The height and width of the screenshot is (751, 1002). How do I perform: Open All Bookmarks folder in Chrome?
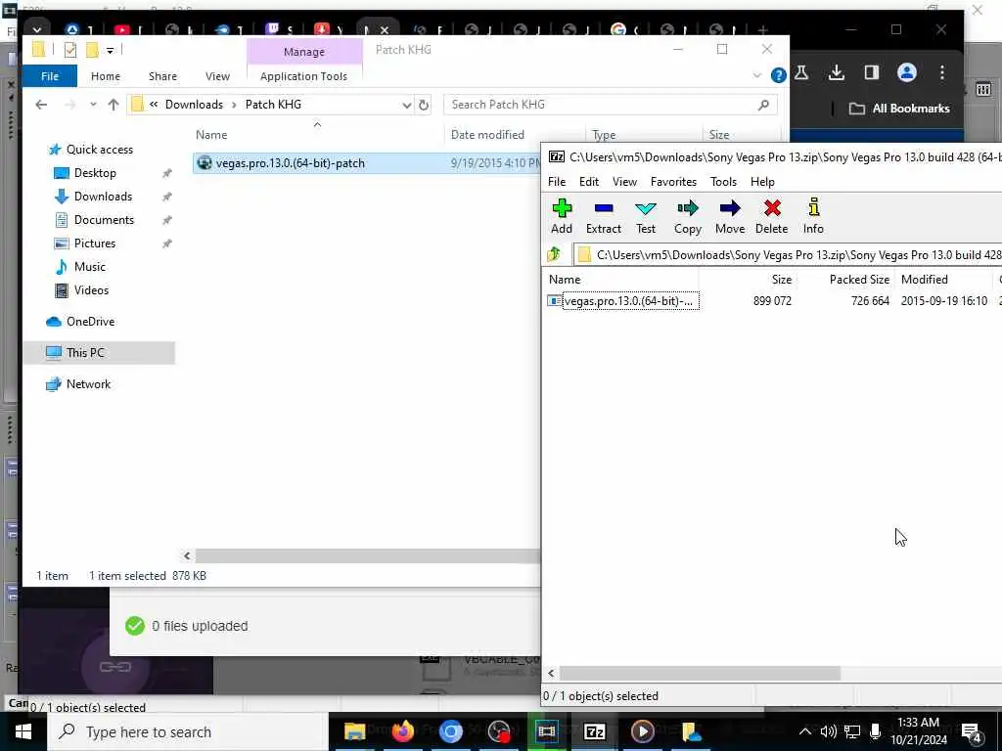pyautogui.click(x=899, y=109)
